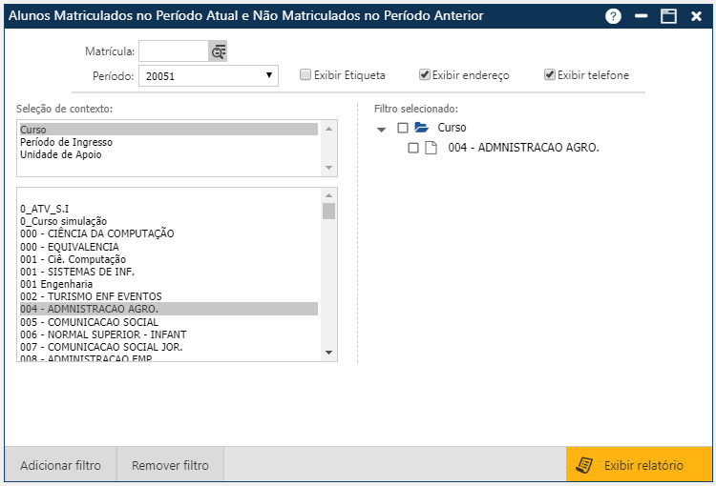716x486 pixels.
Task: Click the course list scrollbar thumb
Action: click(328, 212)
